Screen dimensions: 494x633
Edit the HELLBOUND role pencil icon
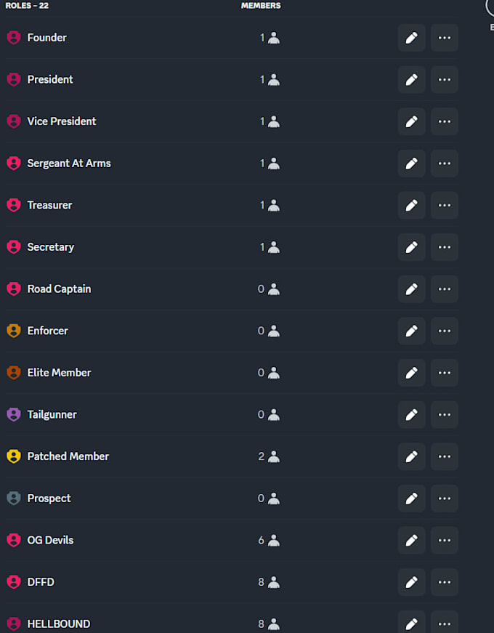point(411,624)
